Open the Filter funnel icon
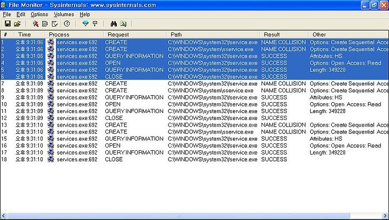389x220 pixels. click(x=85, y=24)
